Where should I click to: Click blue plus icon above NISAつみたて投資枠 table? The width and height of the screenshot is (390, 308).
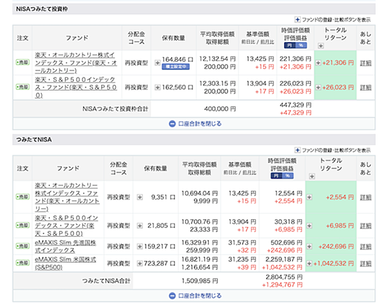(x=297, y=19)
